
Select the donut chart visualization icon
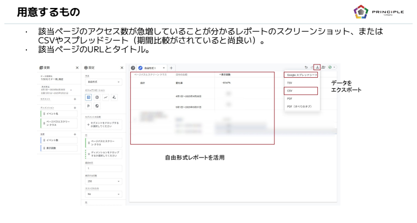click(97, 97)
